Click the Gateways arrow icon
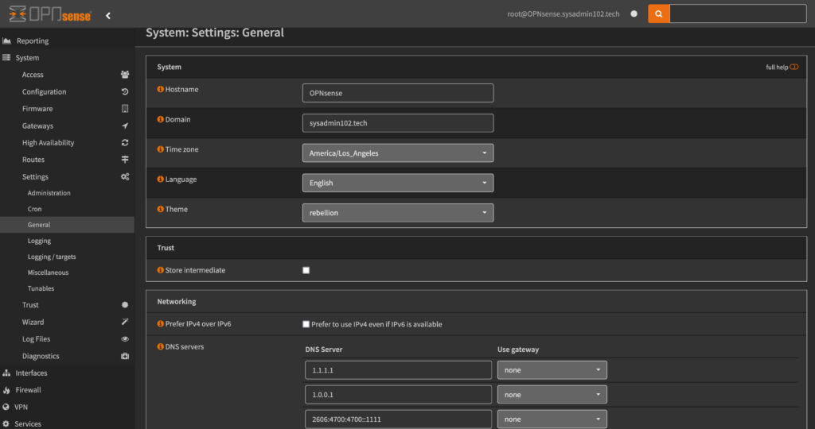The width and height of the screenshot is (815, 429). point(125,126)
